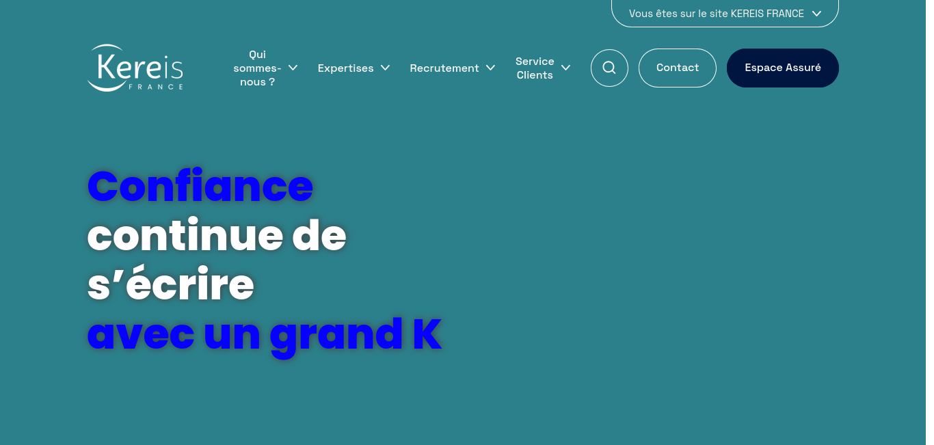Open the Qui sommes-nous ? menu
The height and width of the screenshot is (445, 934).
257,68
